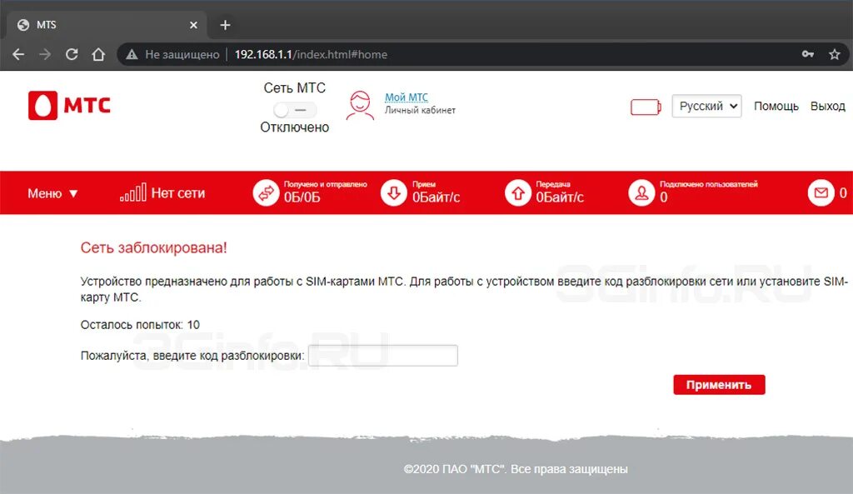Click the browser back arrow

coord(18,54)
